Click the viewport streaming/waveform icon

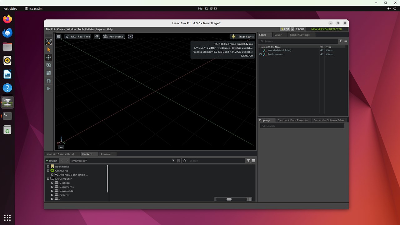[130, 37]
